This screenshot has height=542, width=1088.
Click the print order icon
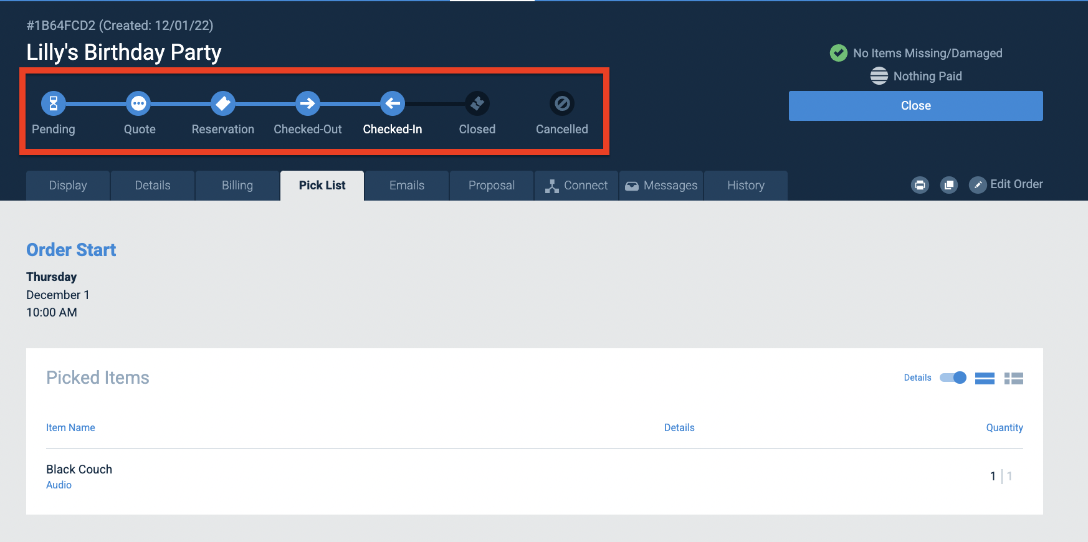click(920, 185)
